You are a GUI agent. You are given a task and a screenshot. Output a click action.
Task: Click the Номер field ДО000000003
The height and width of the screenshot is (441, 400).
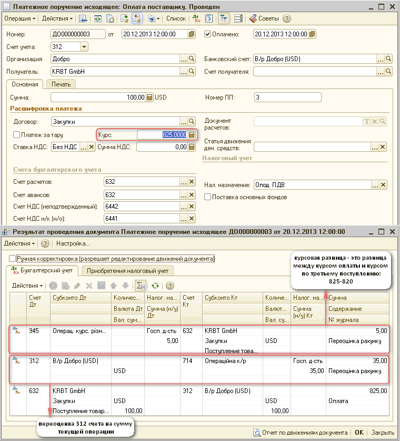78,34
